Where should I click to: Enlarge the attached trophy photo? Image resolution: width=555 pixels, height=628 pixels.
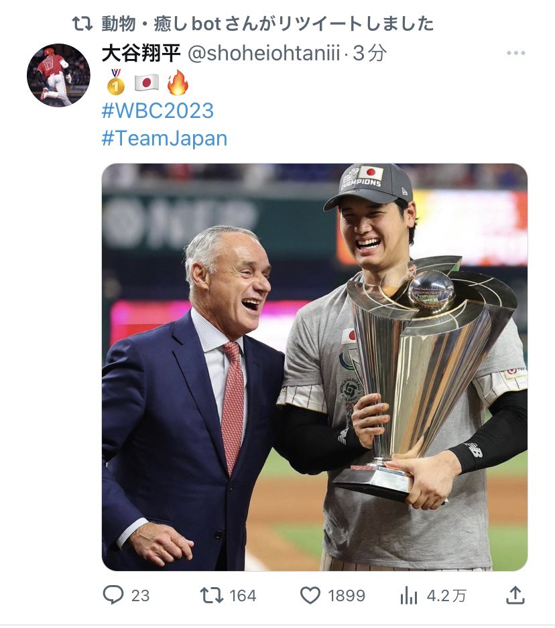point(315,367)
